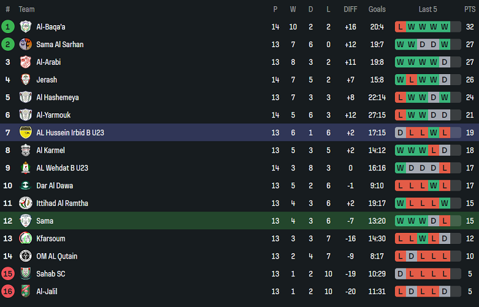Click the Al-Baqa'a team crest icon
Viewport: 479px width, 307px height.
click(x=25, y=26)
